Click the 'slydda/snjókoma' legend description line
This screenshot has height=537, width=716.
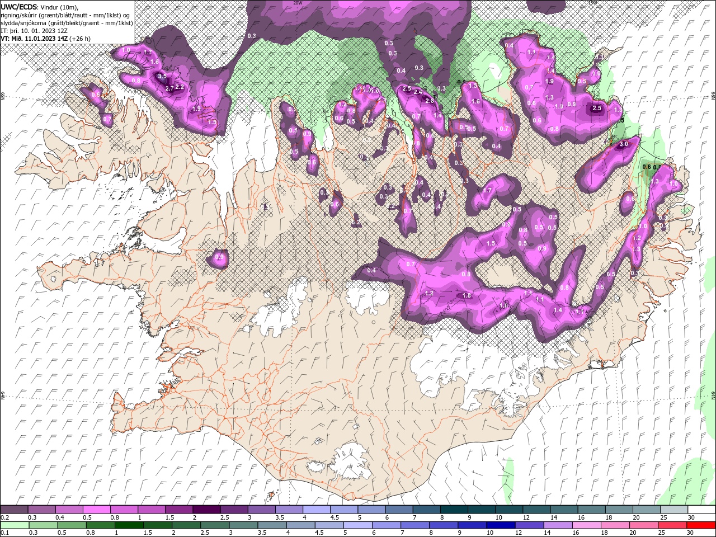pyautogui.click(x=67, y=23)
